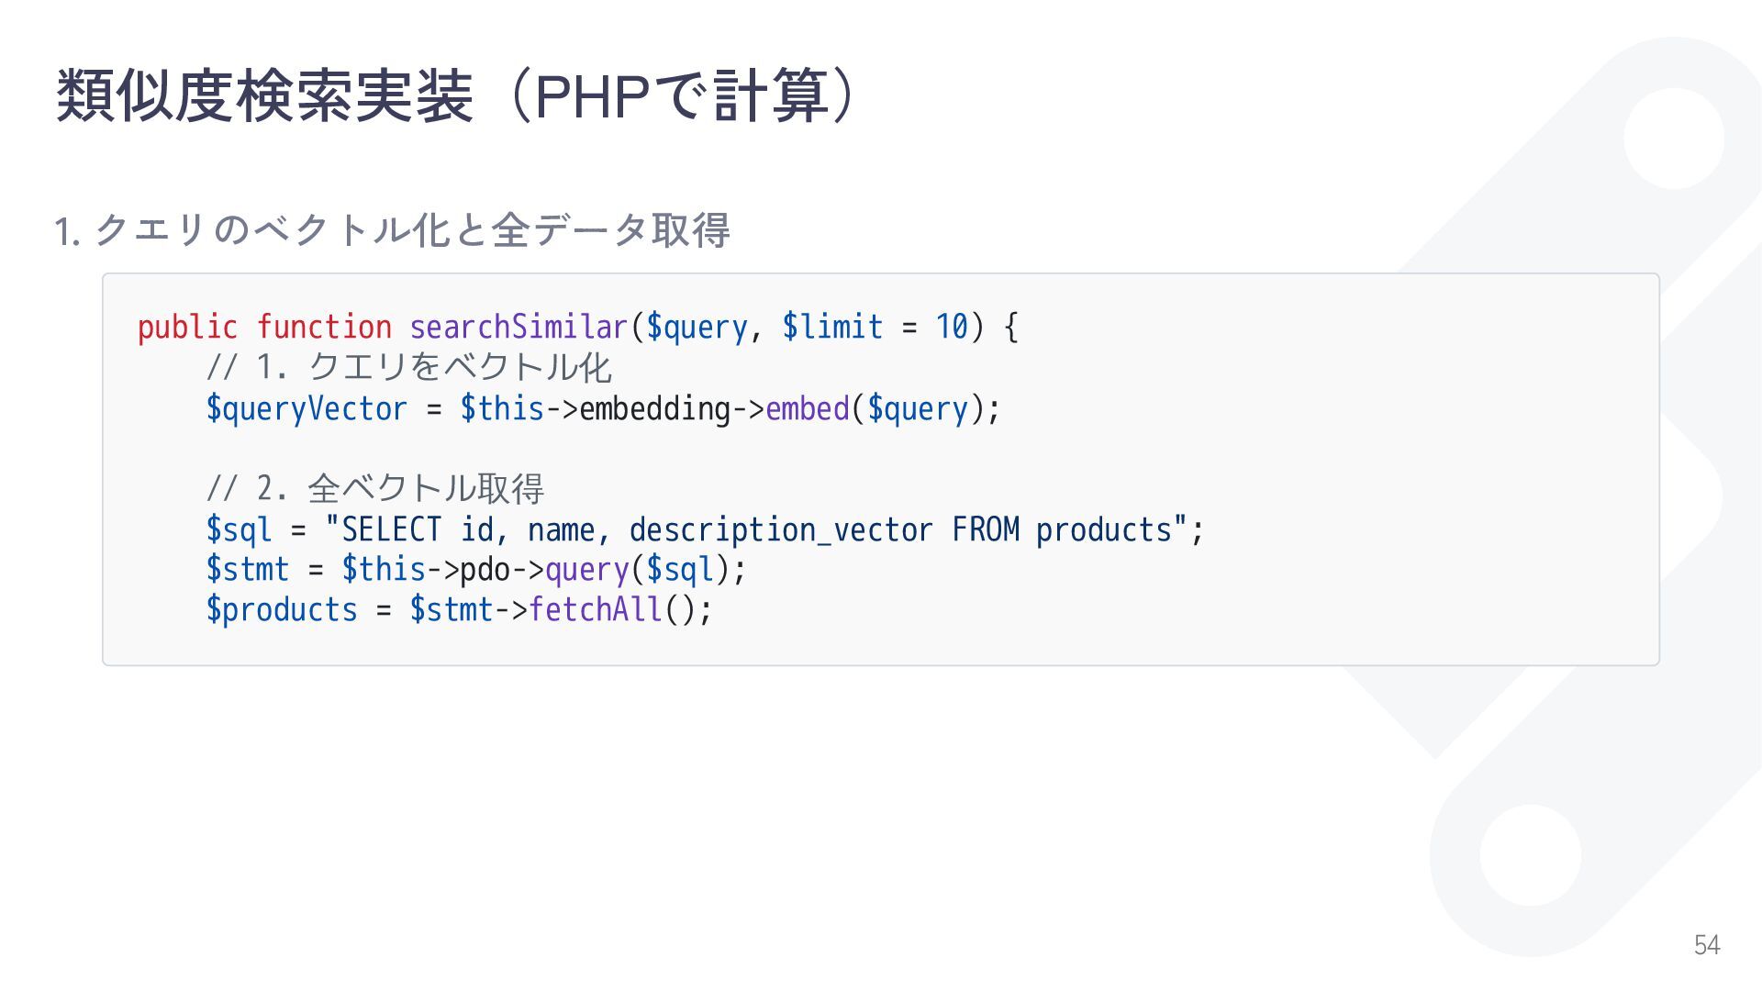This screenshot has height=991, width=1762.
Task: Click the 'public' keyword in code
Action: [187, 327]
